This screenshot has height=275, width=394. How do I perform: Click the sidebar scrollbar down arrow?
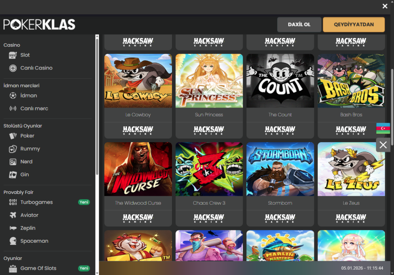(97, 273)
